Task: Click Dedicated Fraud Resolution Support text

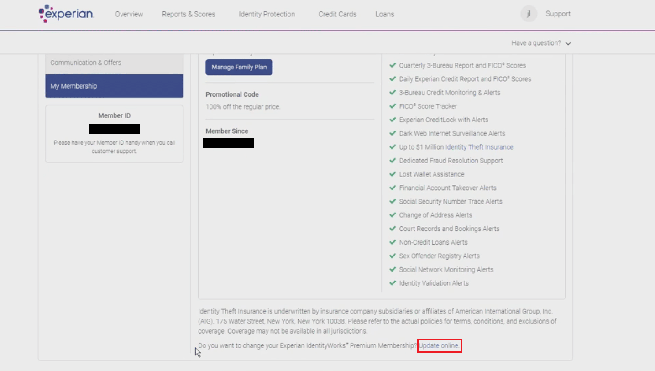Action: [451, 161]
